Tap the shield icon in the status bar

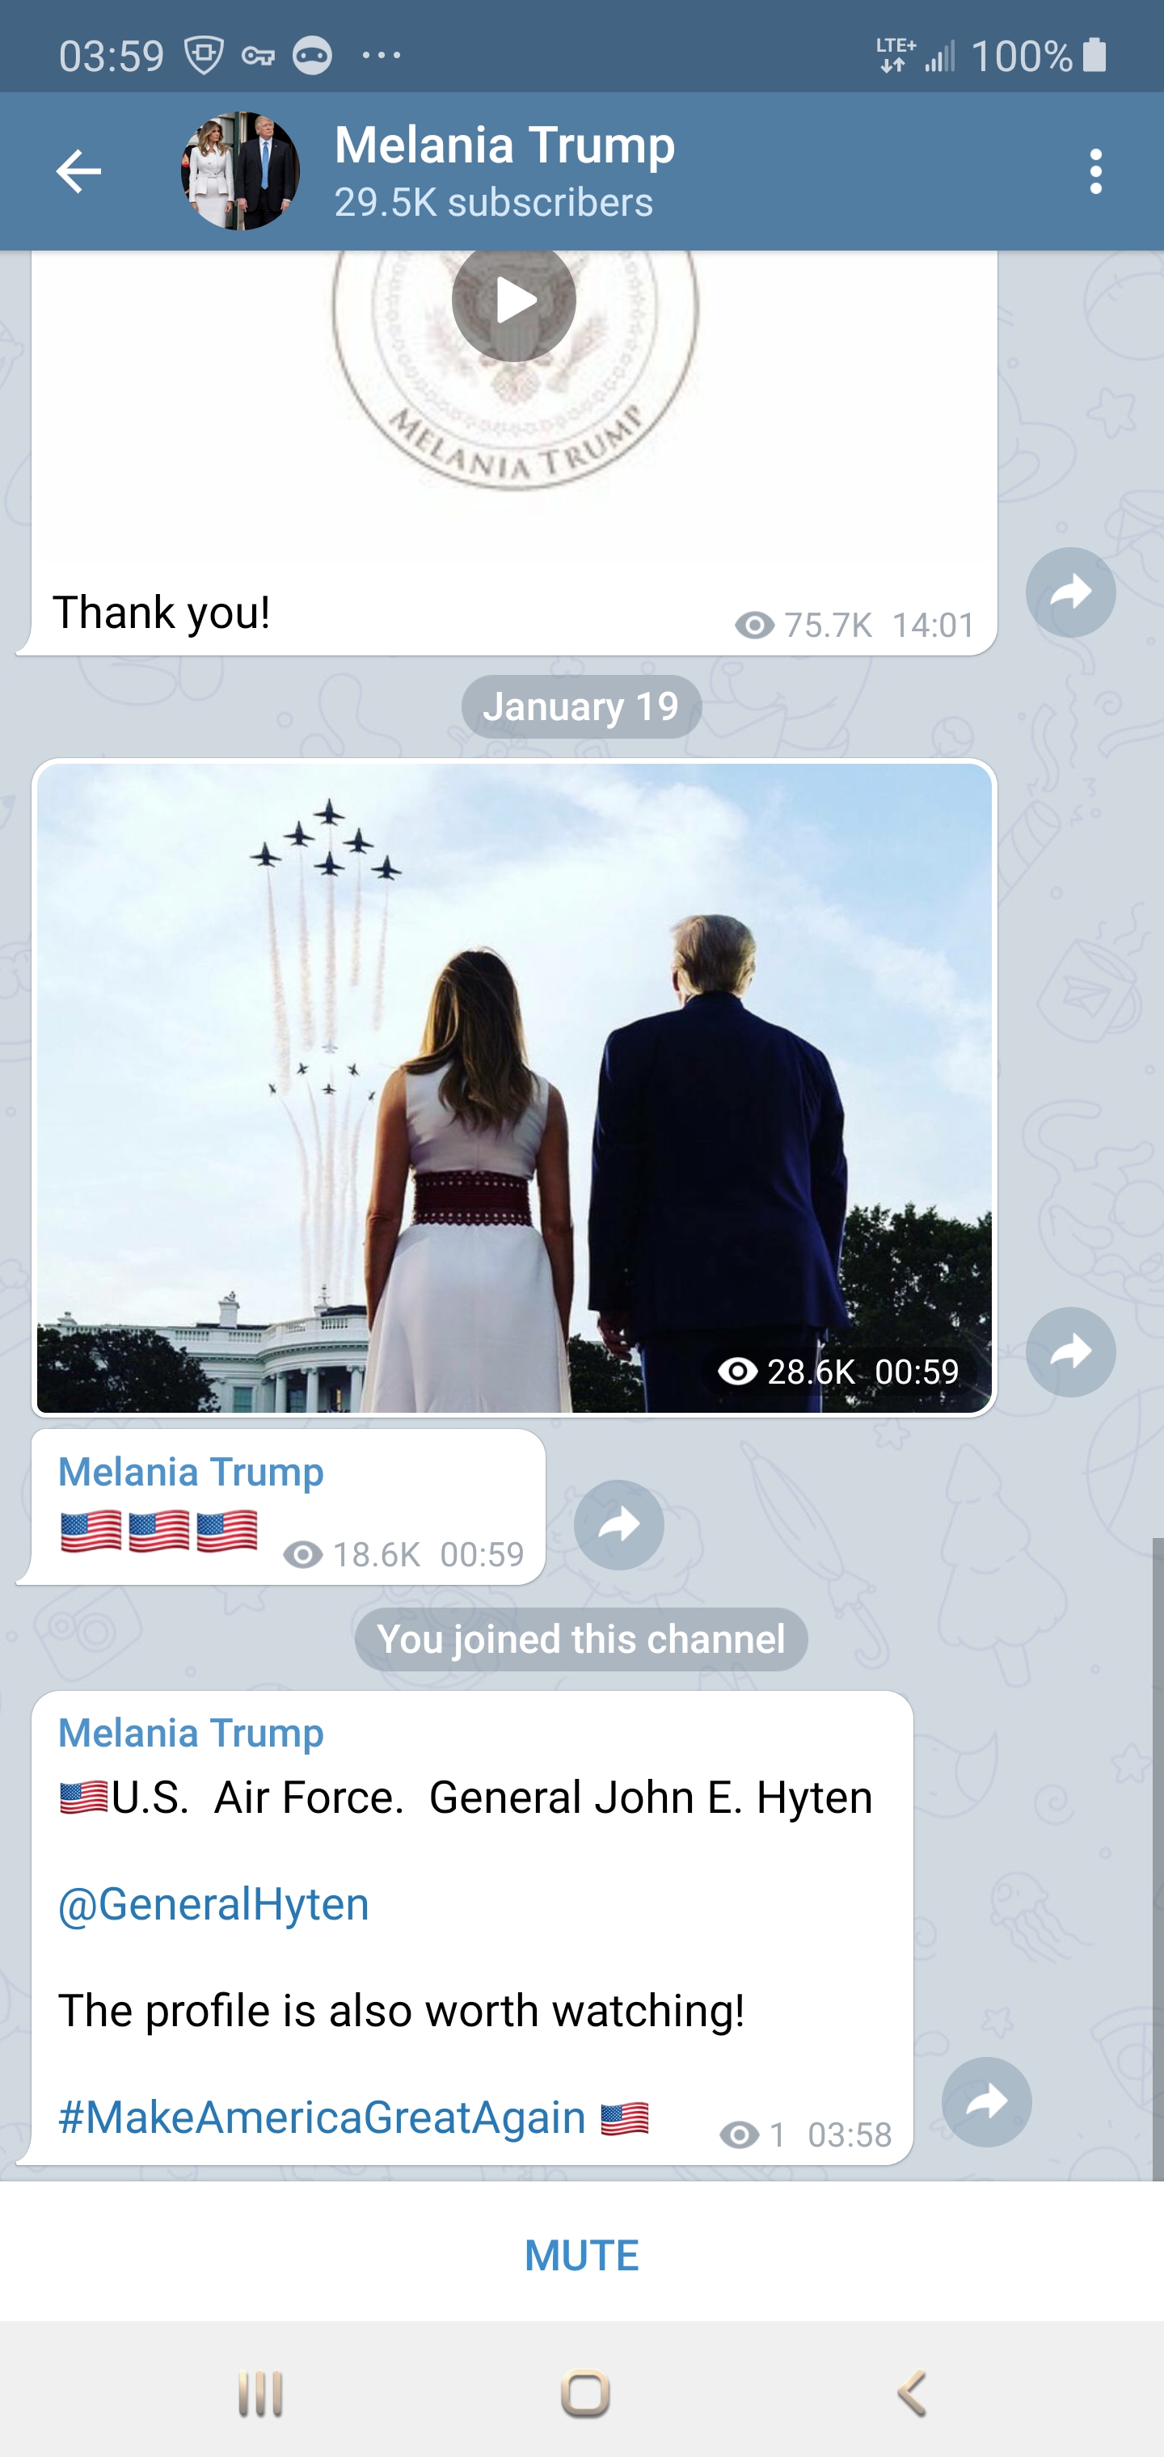coord(203,55)
